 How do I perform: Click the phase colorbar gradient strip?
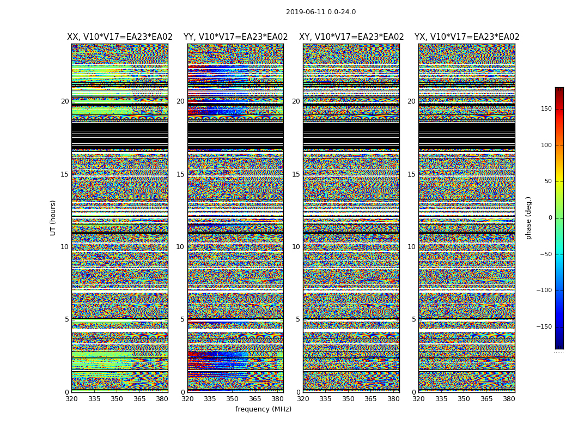[559, 218]
